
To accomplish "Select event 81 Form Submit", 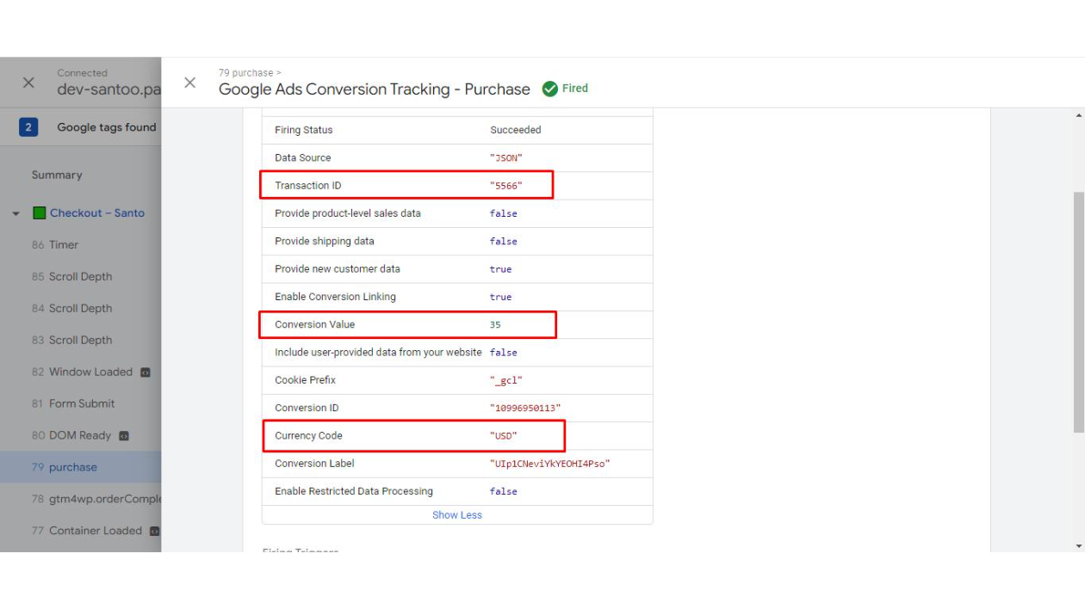I will point(73,403).
